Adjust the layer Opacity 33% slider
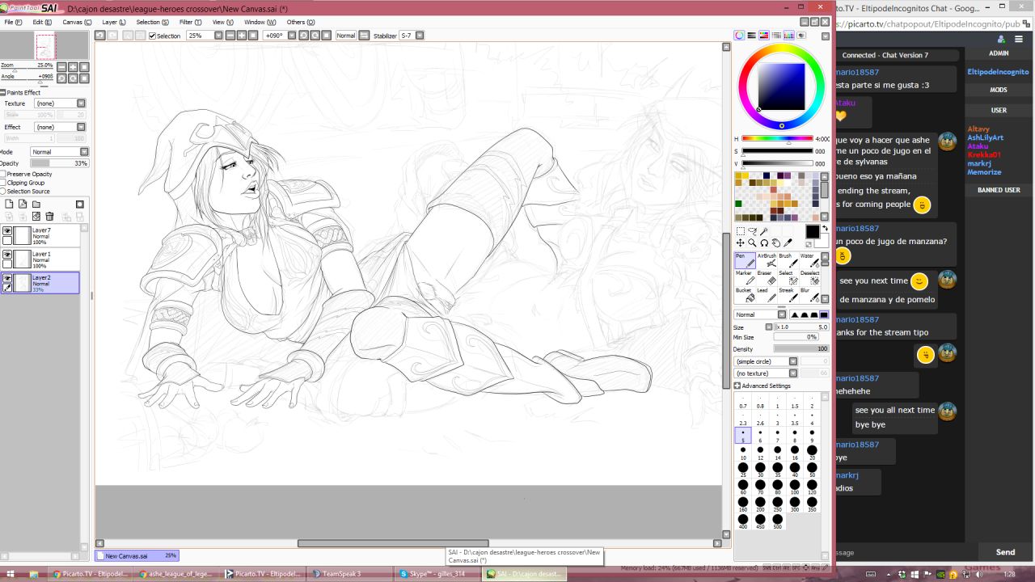The height and width of the screenshot is (582, 1035). tap(59, 163)
